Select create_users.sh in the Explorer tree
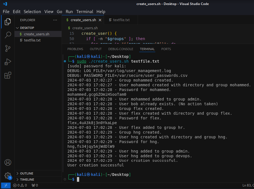This screenshot has height=189, width=254. pyautogui.click(x=38, y=34)
